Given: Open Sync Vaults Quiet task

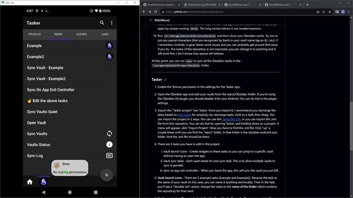Looking at the screenshot, I should [x=70, y=112].
